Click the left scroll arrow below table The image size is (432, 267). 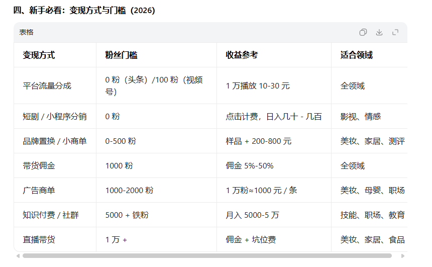pyautogui.click(x=18, y=256)
